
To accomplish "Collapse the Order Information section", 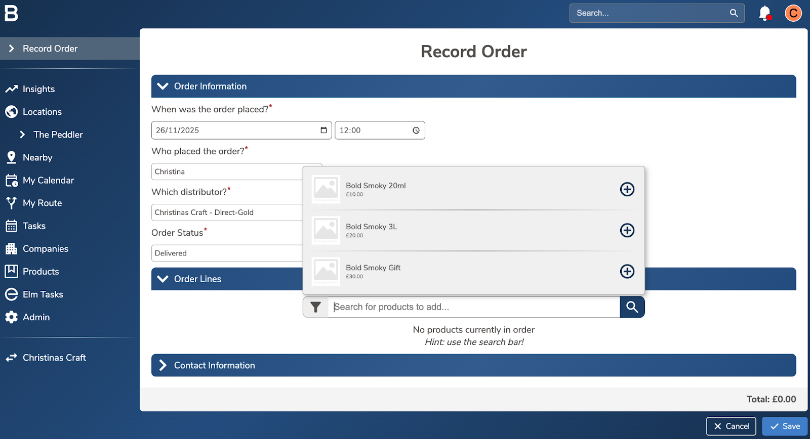I will tap(163, 86).
